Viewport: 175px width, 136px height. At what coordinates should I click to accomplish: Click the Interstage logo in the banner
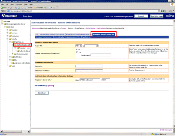point(9,16)
